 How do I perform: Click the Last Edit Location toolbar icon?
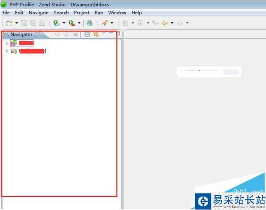click(156, 23)
